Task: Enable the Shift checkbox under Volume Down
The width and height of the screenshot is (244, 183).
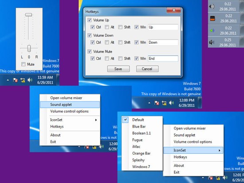Action: click(120, 42)
